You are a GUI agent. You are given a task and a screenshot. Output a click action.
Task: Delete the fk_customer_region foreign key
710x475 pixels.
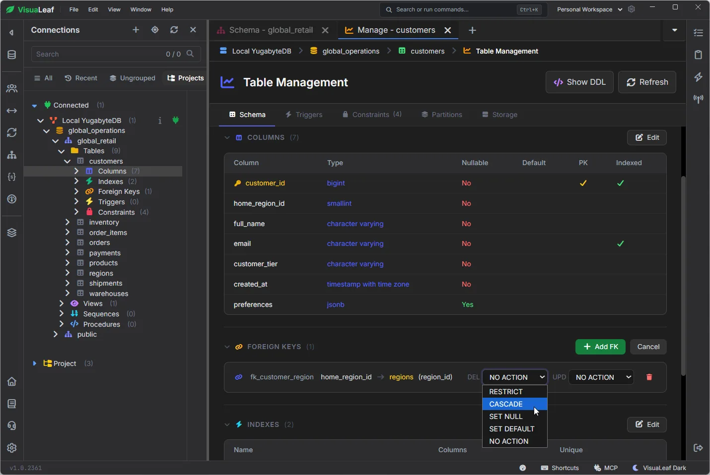point(649,377)
